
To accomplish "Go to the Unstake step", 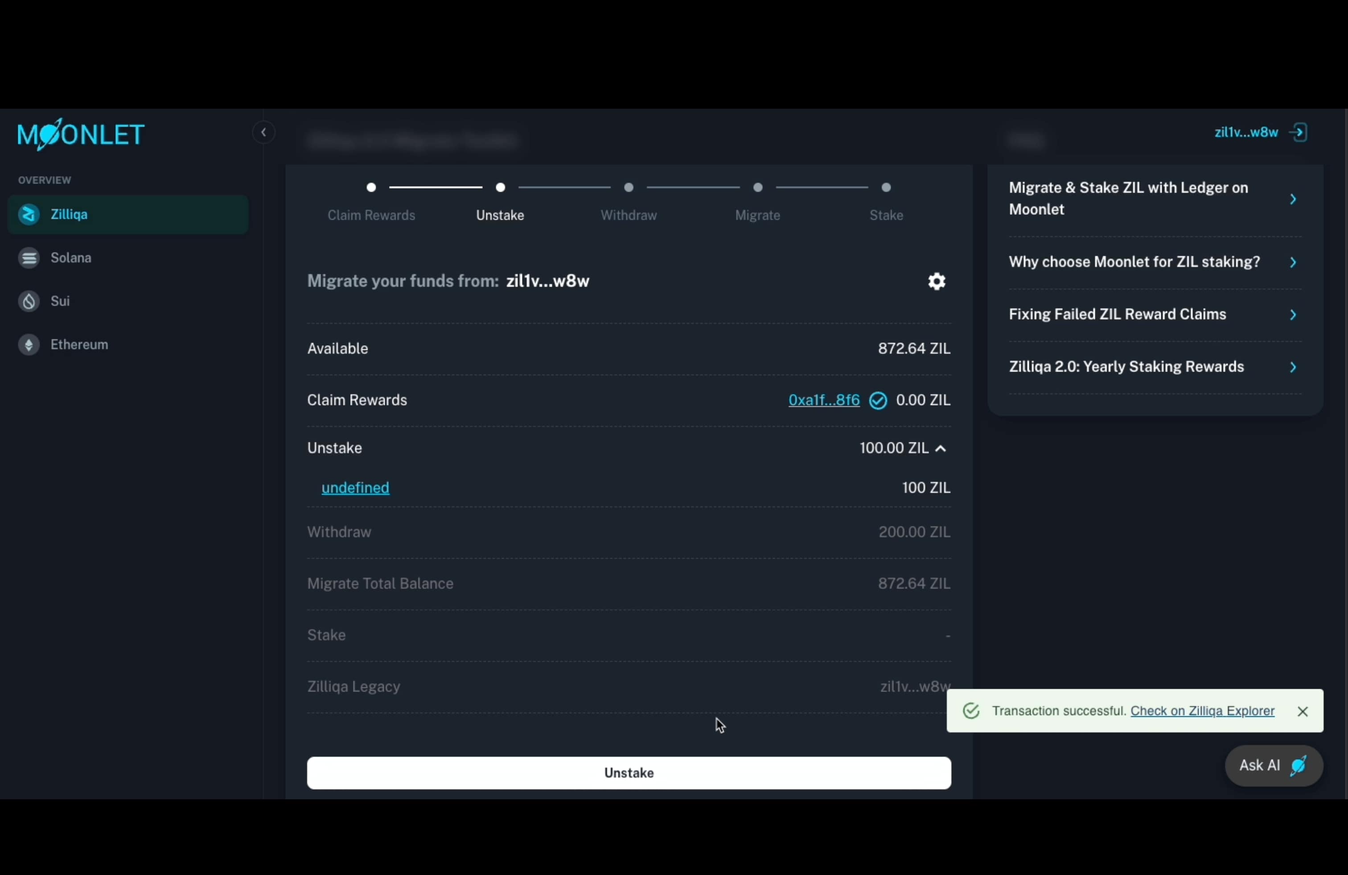I will point(500,216).
